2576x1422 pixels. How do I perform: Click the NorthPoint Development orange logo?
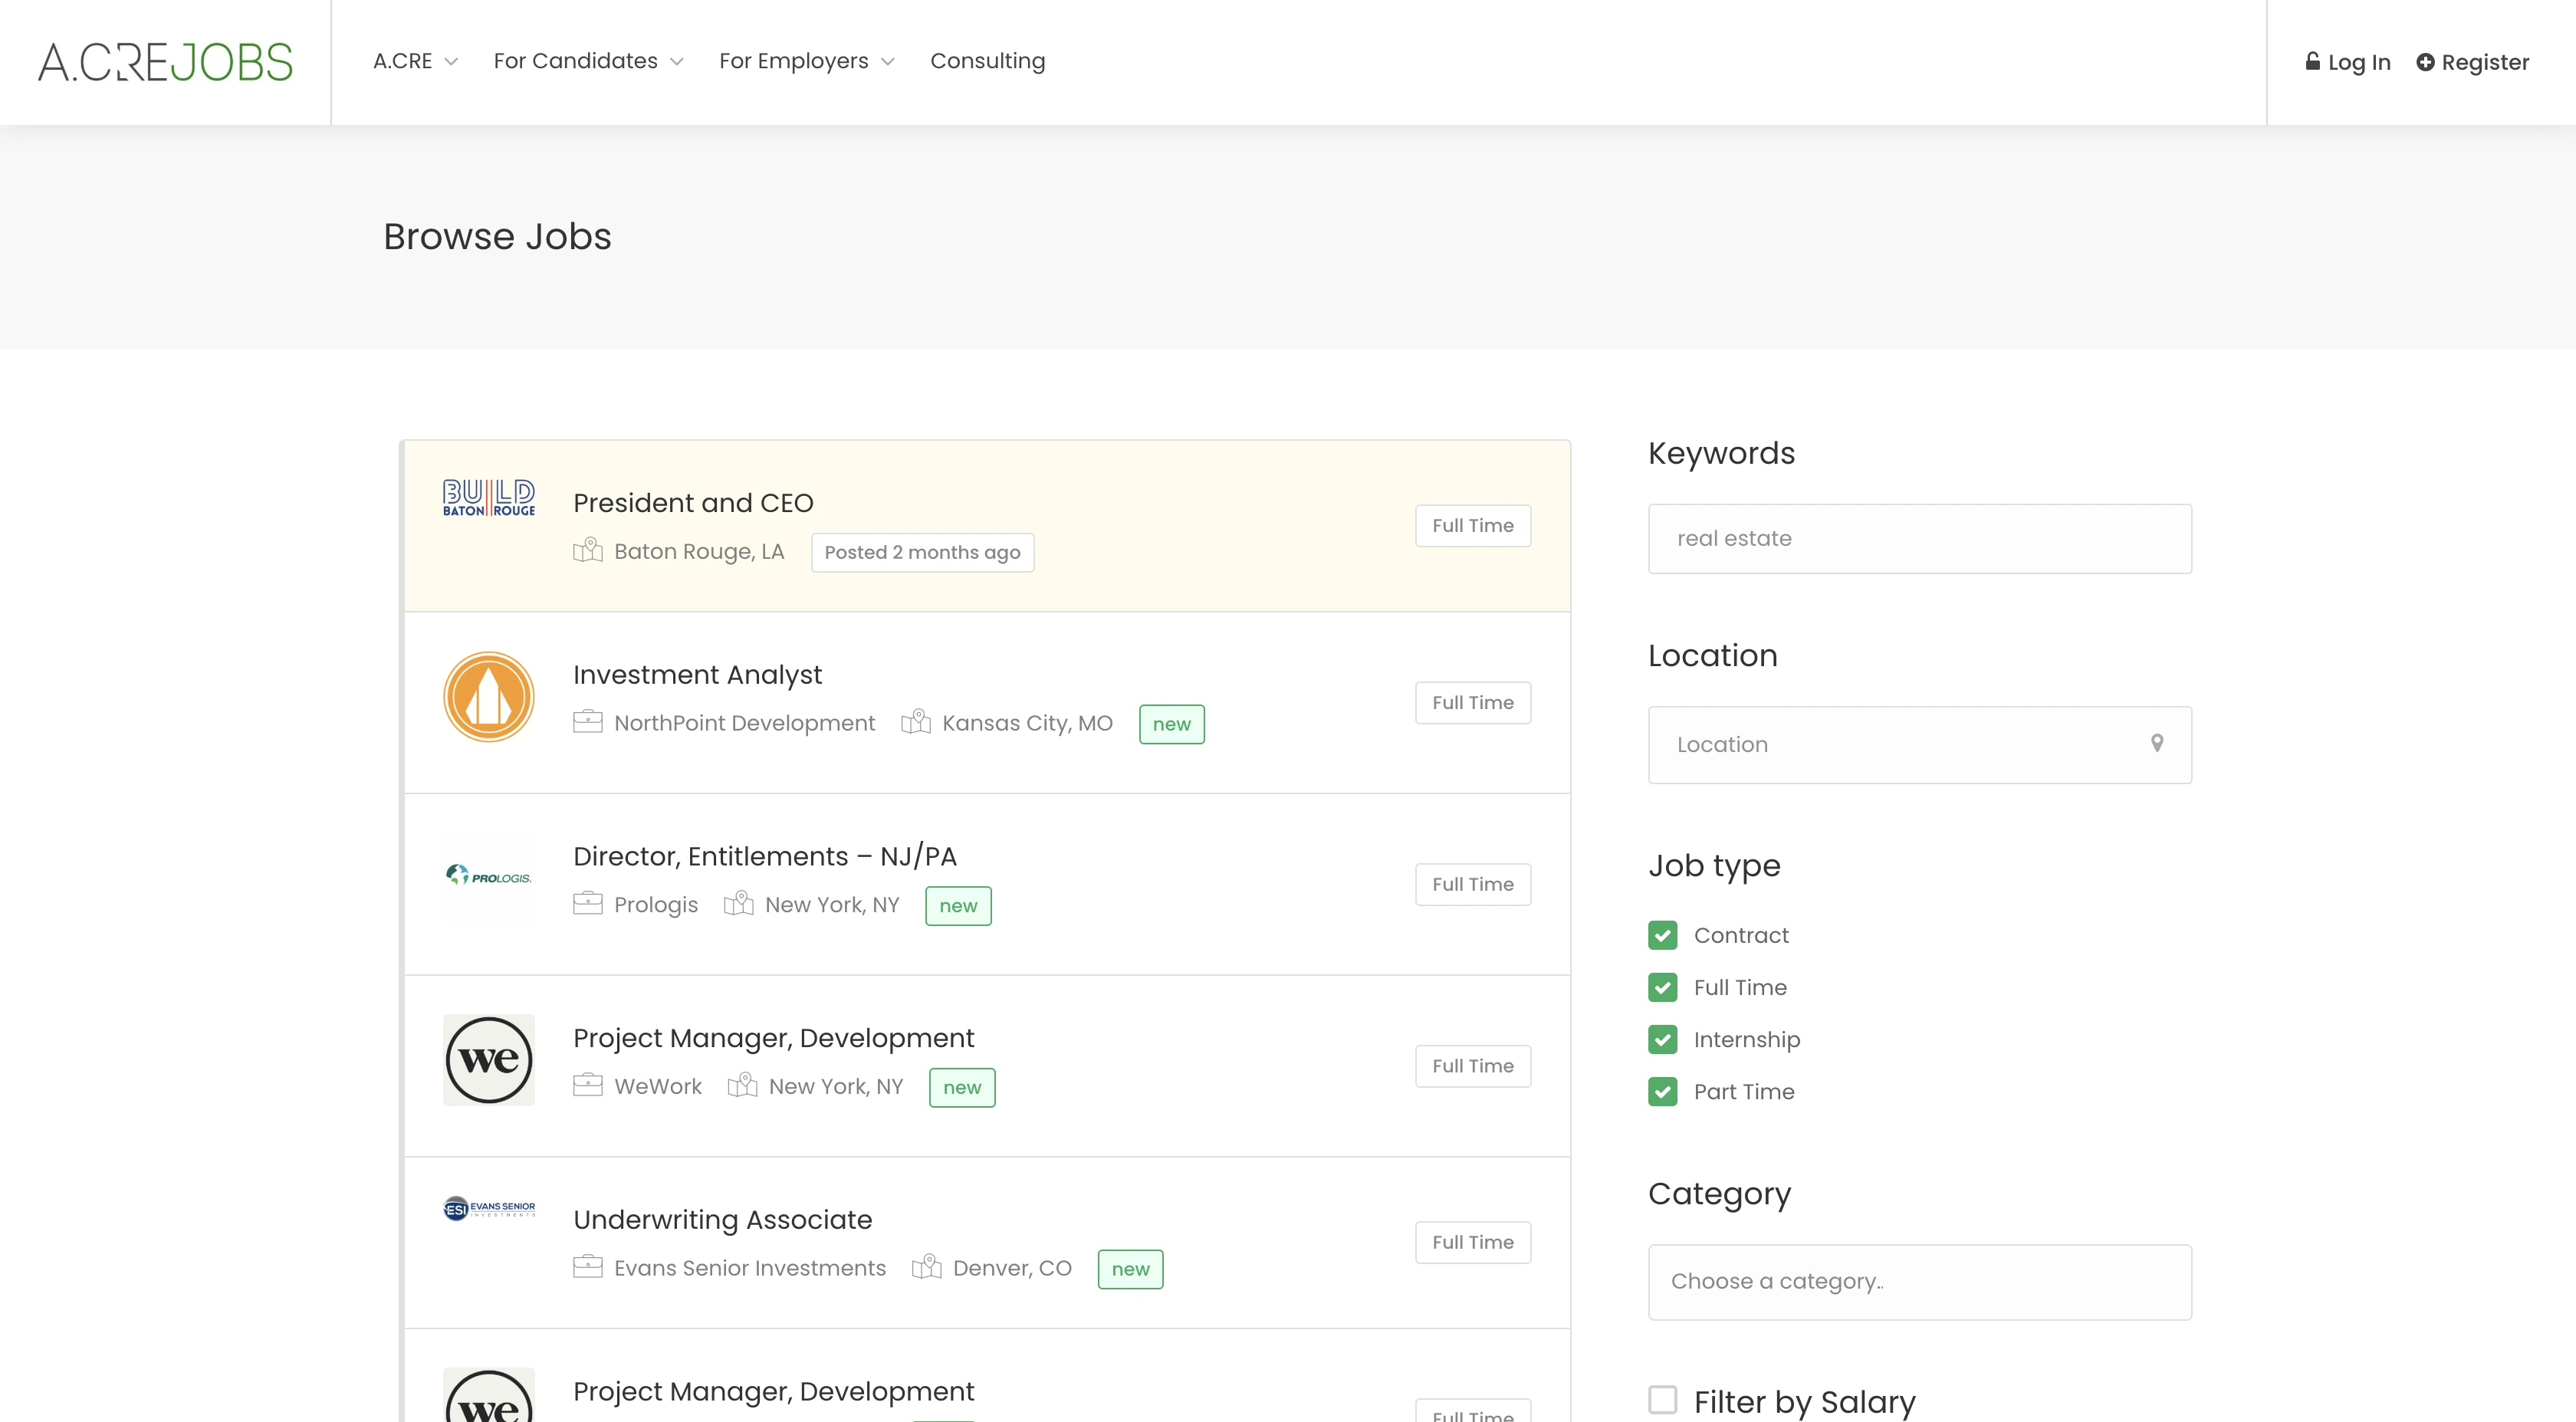tap(488, 697)
